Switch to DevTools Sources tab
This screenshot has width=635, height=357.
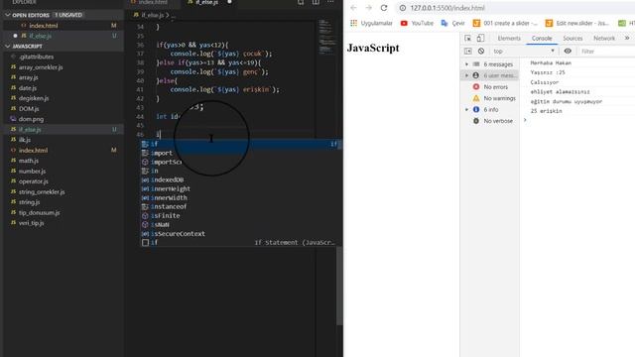572,38
